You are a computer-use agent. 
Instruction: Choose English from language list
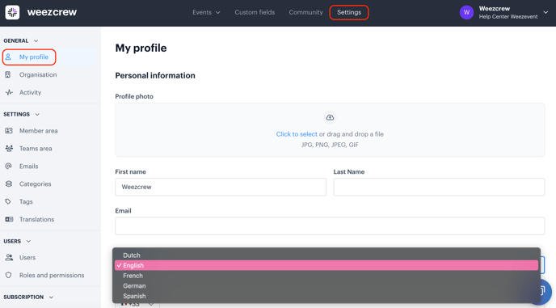click(x=326, y=265)
